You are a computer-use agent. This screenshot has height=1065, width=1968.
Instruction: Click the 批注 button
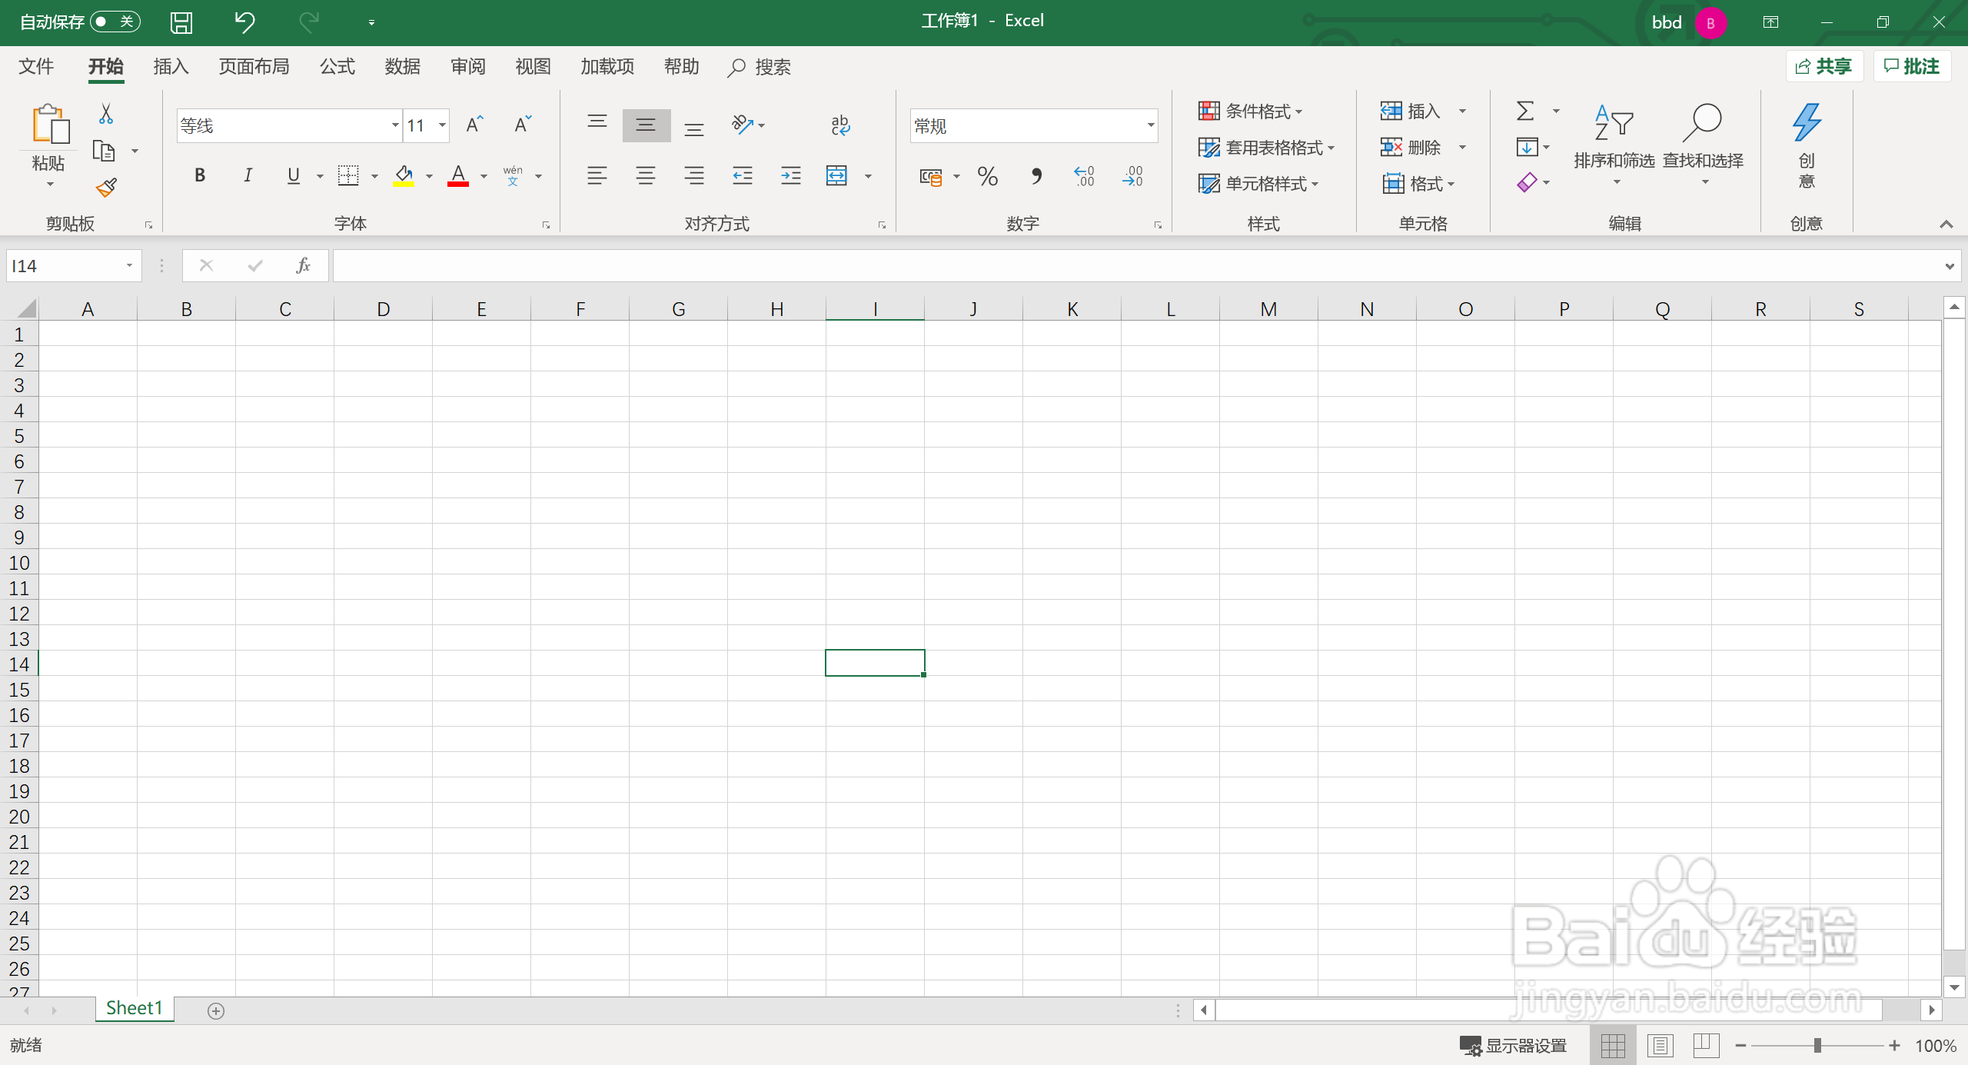[1912, 67]
